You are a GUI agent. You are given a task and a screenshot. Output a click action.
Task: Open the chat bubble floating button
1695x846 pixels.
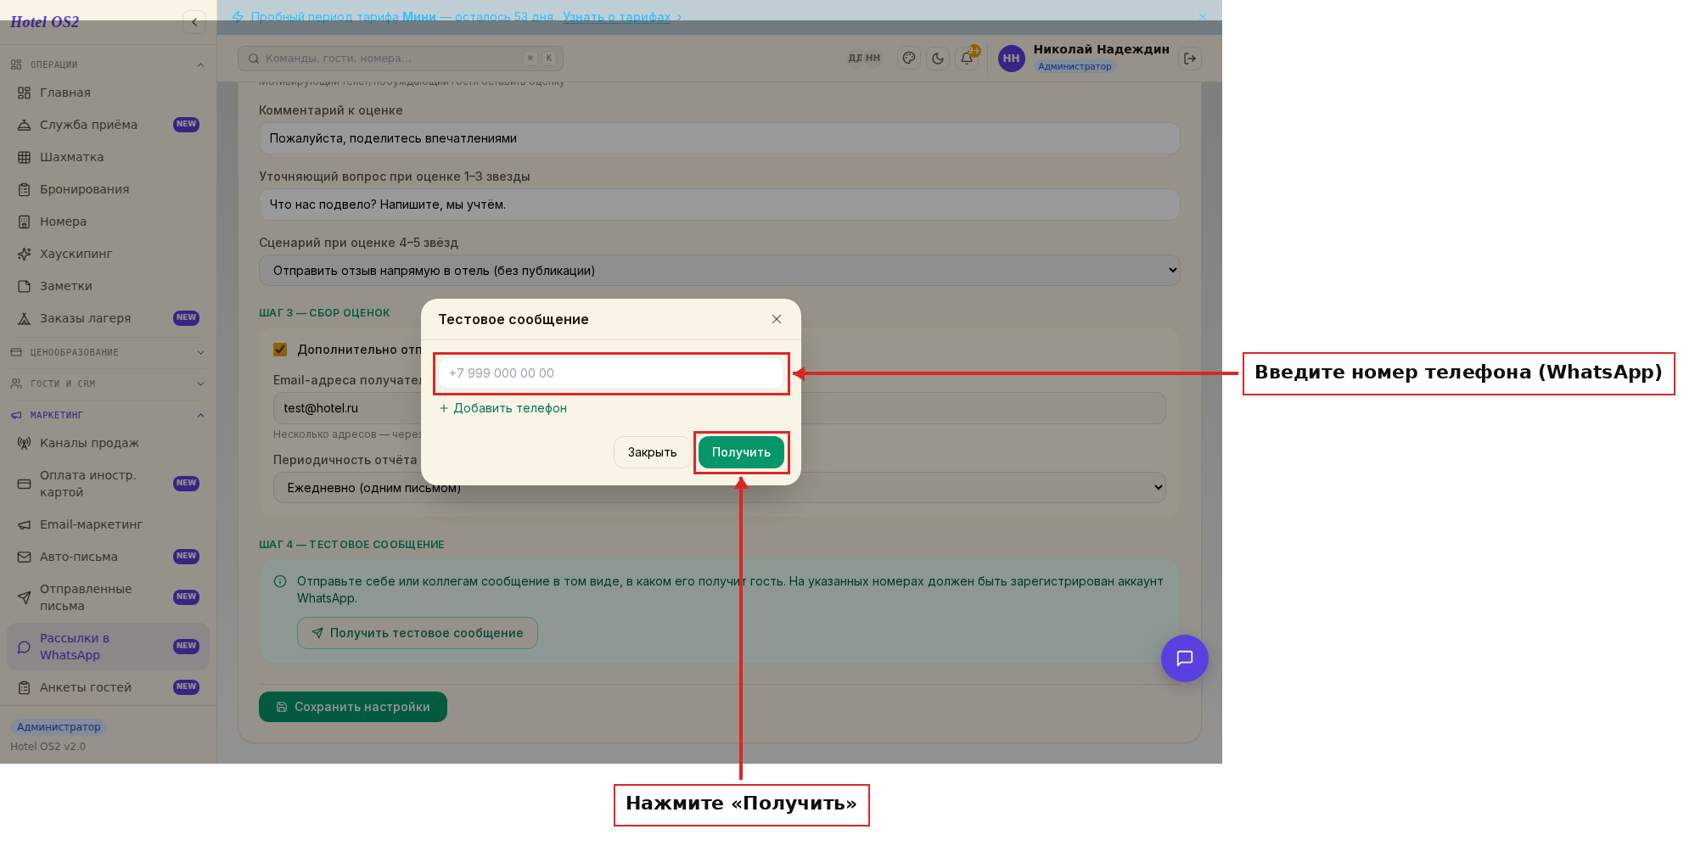(1185, 658)
